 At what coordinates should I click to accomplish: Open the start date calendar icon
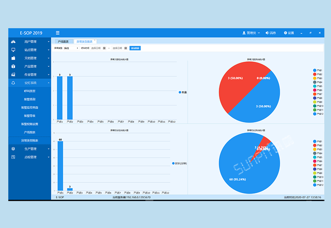click(x=104, y=48)
